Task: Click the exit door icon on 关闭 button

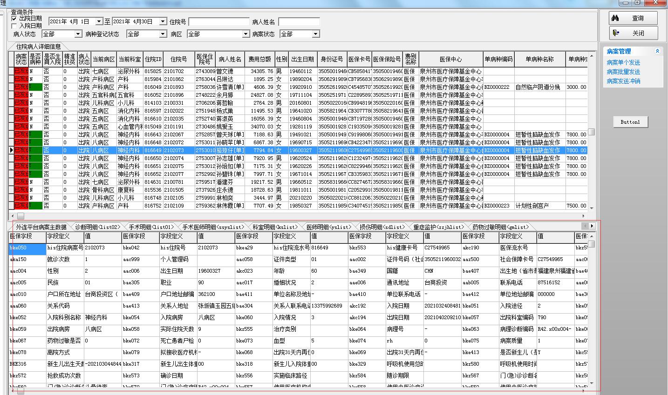Action: pyautogui.click(x=616, y=33)
